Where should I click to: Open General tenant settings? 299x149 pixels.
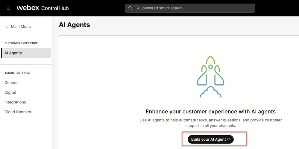point(11,83)
